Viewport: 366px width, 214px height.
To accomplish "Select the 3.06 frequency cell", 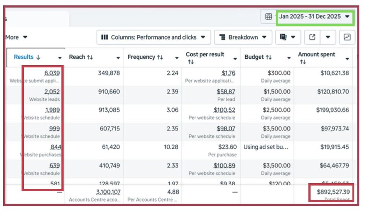I will 172,110.
